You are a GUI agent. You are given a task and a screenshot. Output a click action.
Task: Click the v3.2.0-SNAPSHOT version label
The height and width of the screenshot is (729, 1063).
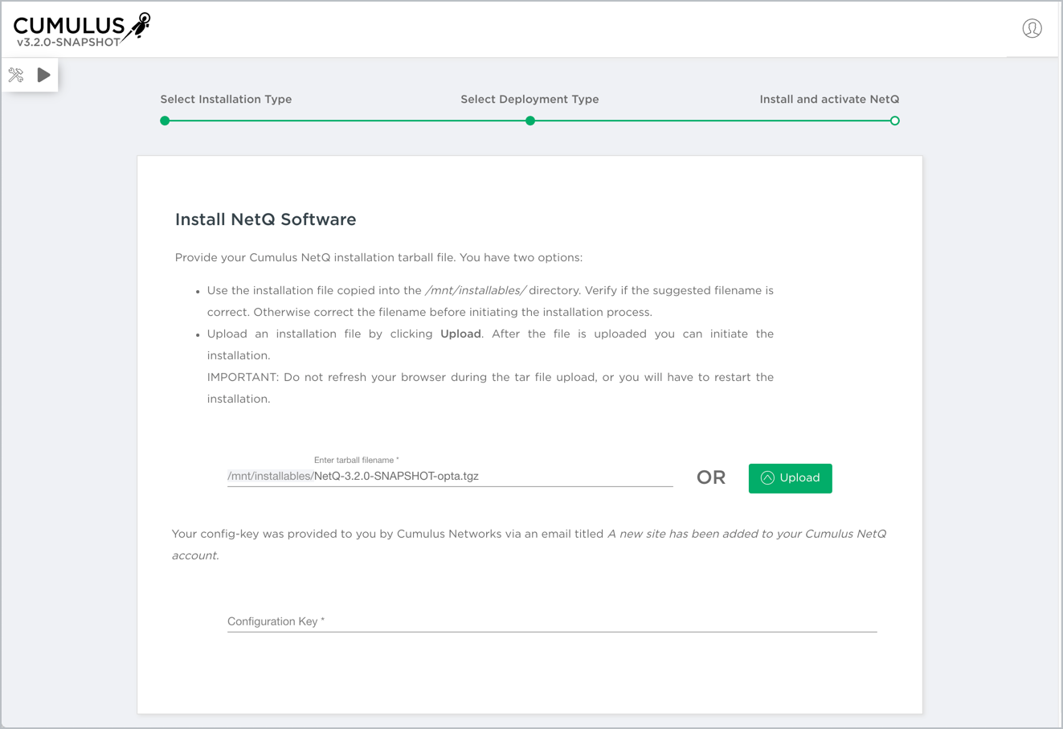tap(68, 43)
